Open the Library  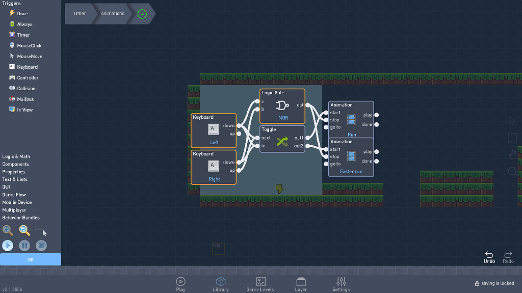tap(221, 284)
